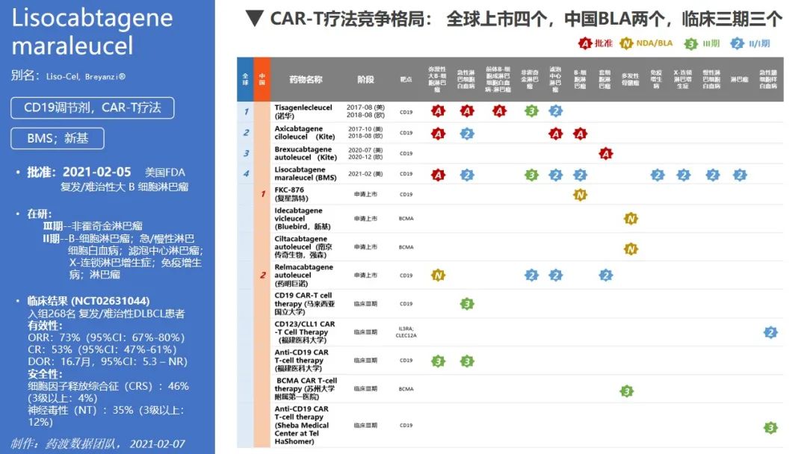Click the orange 中国 column header

click(x=262, y=79)
